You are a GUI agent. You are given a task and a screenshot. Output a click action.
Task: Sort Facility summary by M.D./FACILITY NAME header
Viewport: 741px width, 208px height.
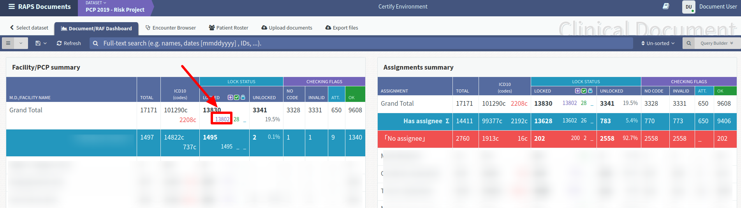coord(30,98)
